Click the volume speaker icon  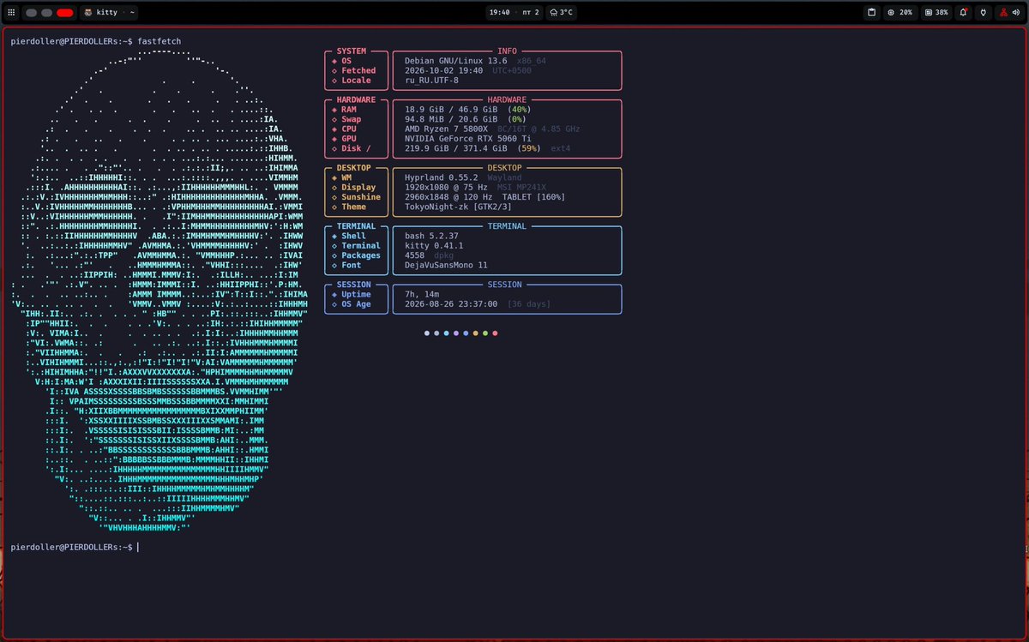click(1018, 12)
